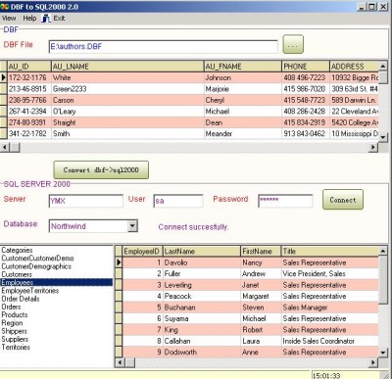392x379 pixels.
Task: Click Buchanan cell in employees grid
Action: tap(201, 308)
